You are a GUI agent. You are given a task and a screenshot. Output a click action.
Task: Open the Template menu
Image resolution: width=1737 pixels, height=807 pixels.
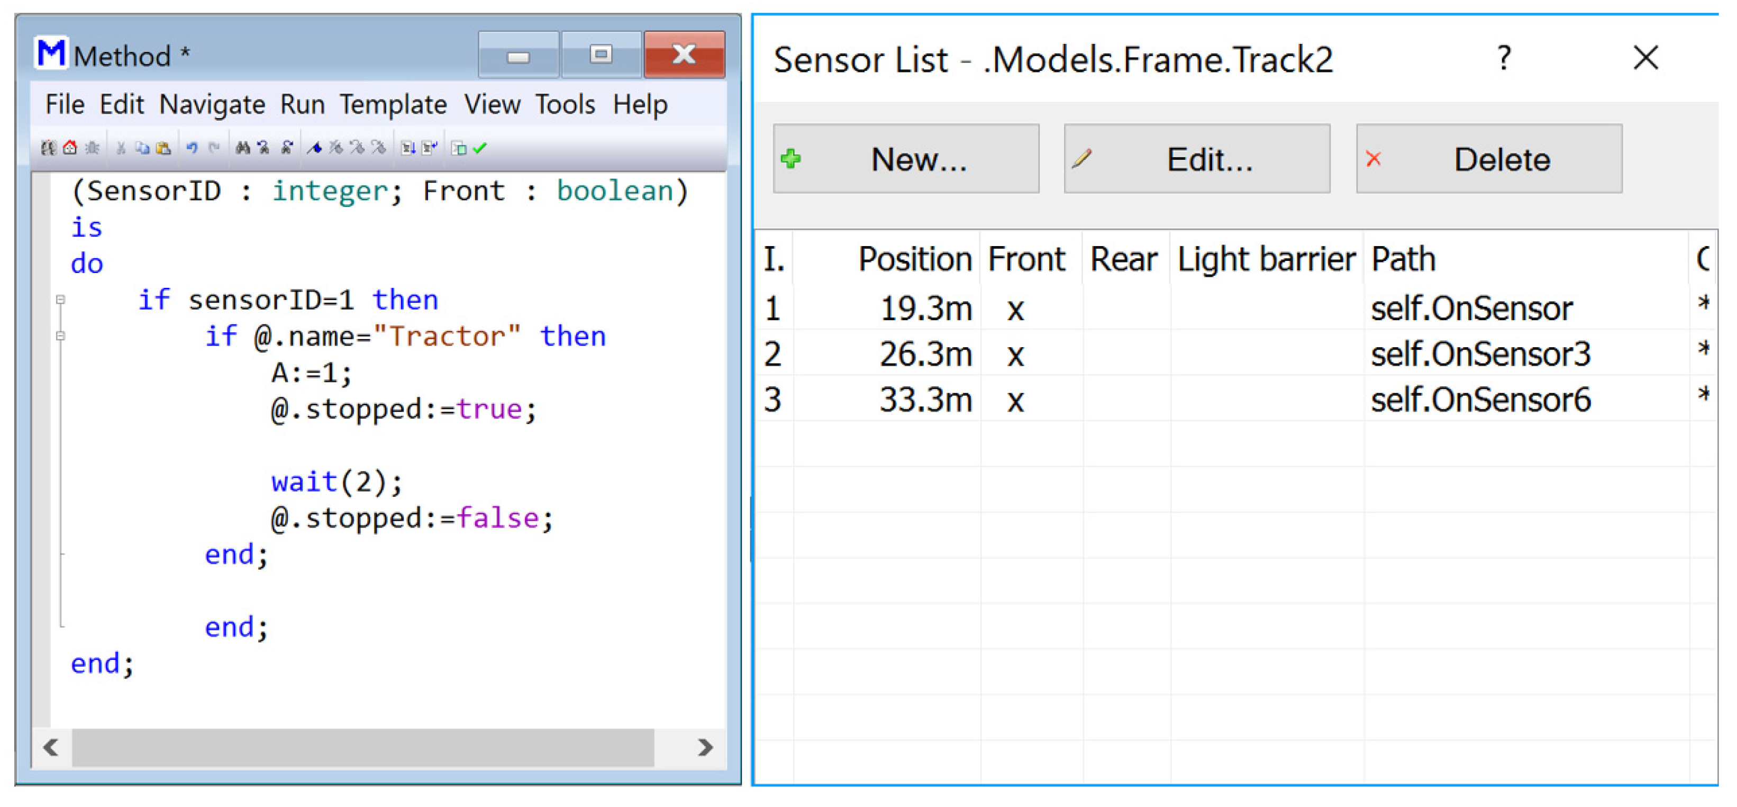(393, 105)
